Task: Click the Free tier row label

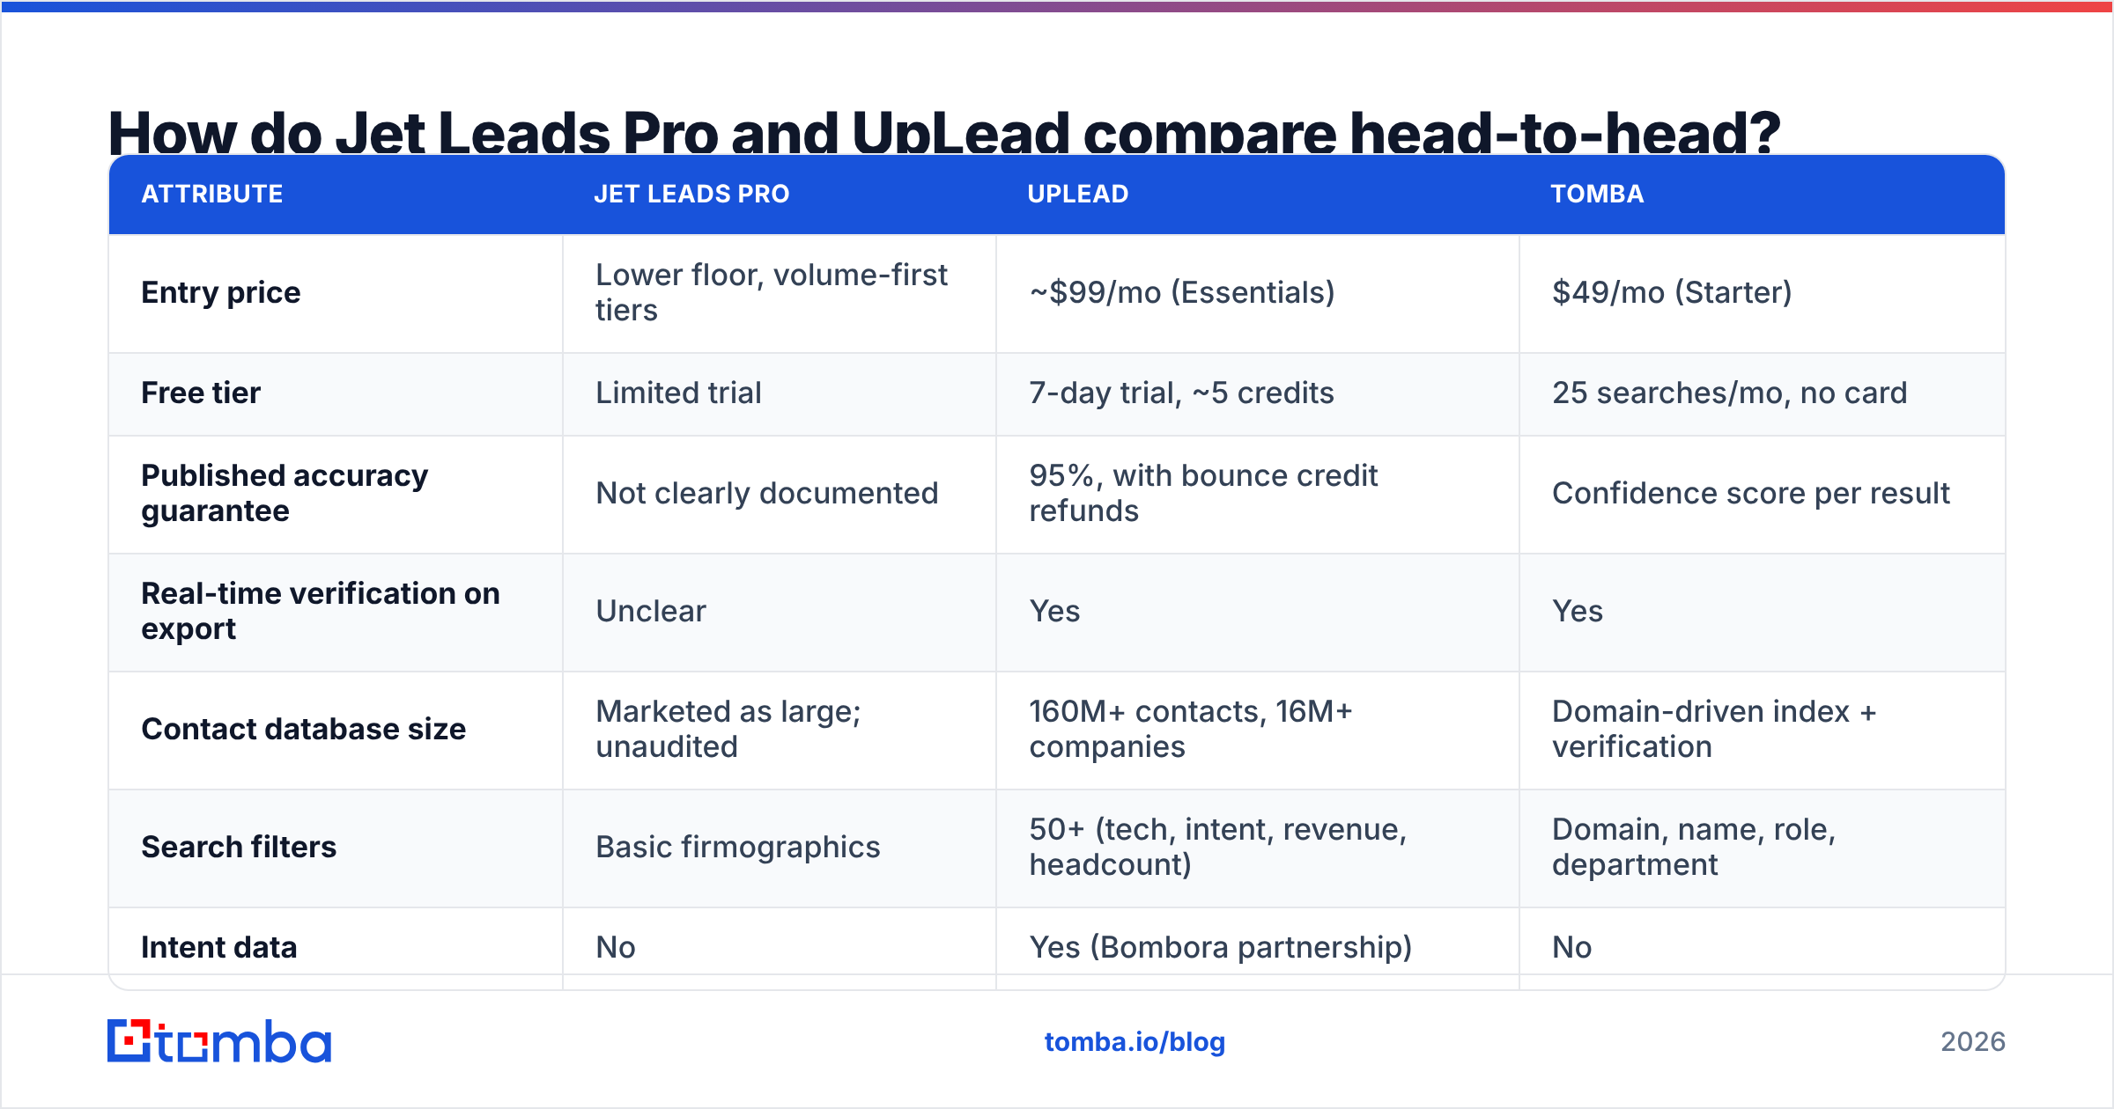Action: point(201,393)
